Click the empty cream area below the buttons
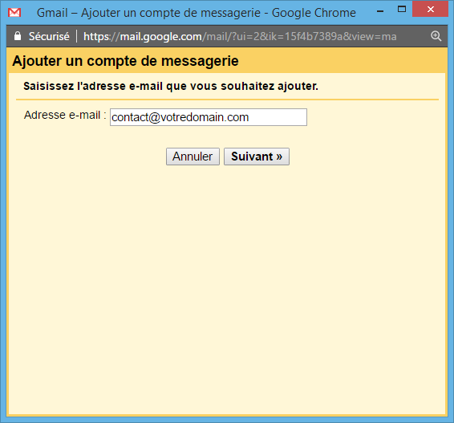 227,290
